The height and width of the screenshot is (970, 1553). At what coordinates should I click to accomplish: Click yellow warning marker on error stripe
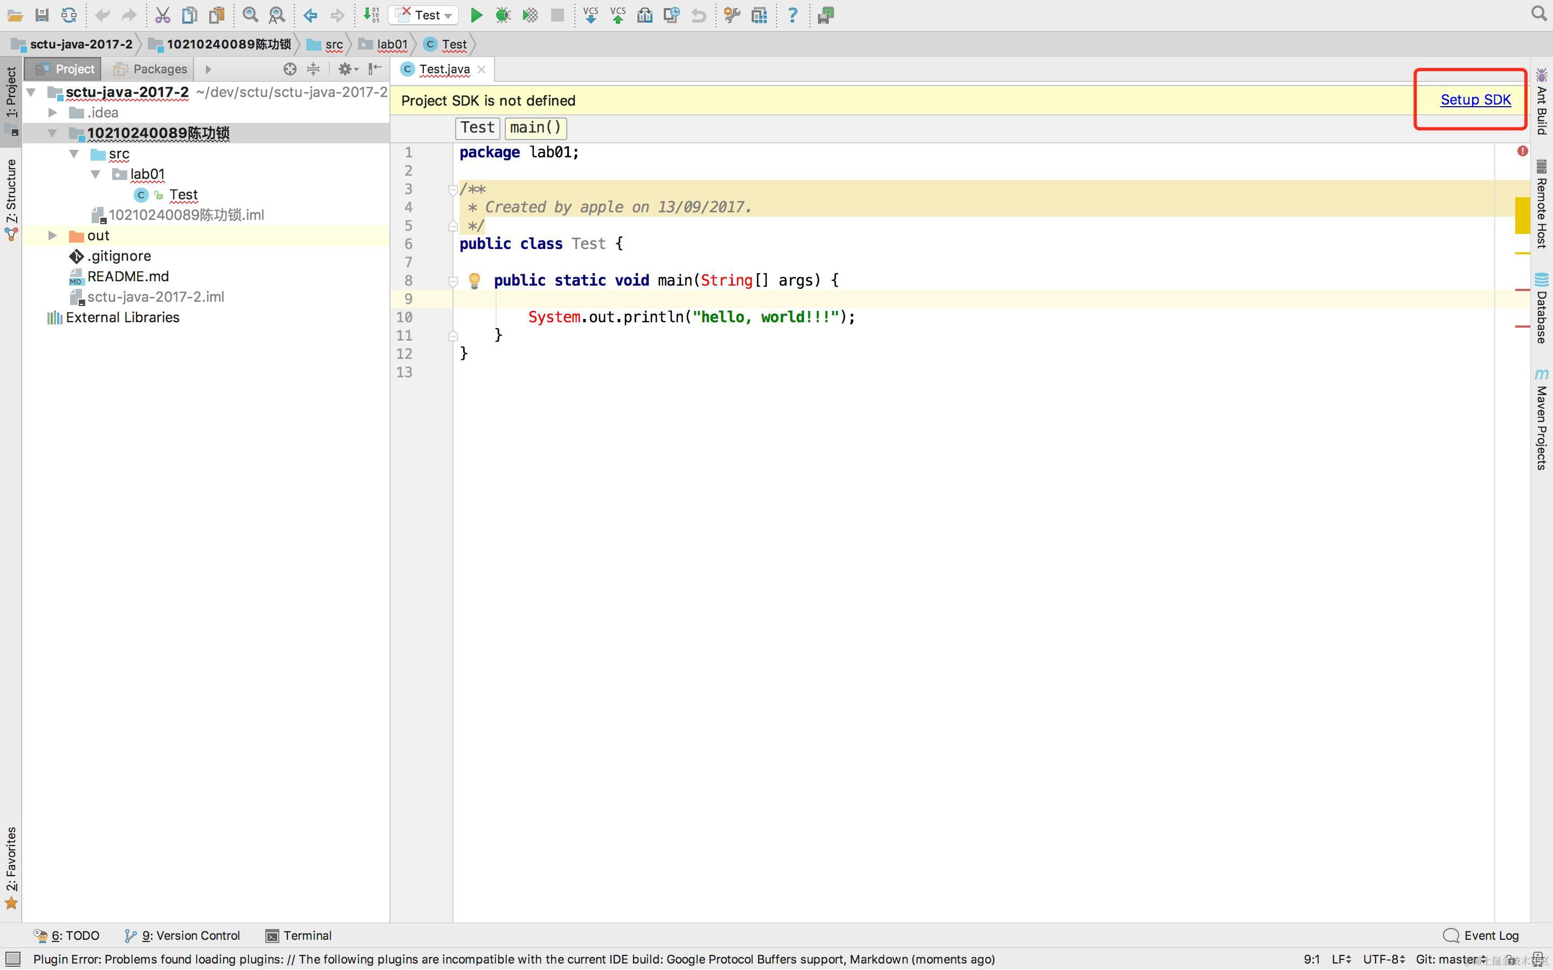[1522, 216]
